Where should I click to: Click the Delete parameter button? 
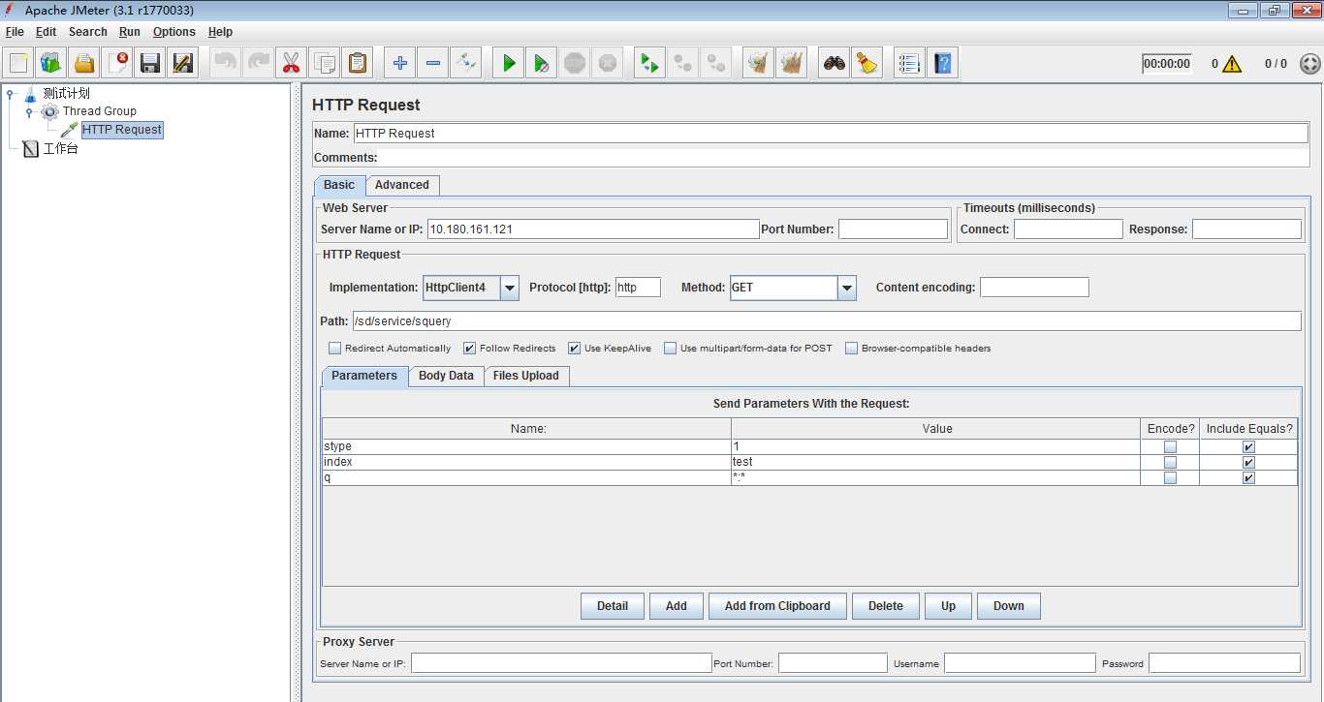(x=886, y=606)
